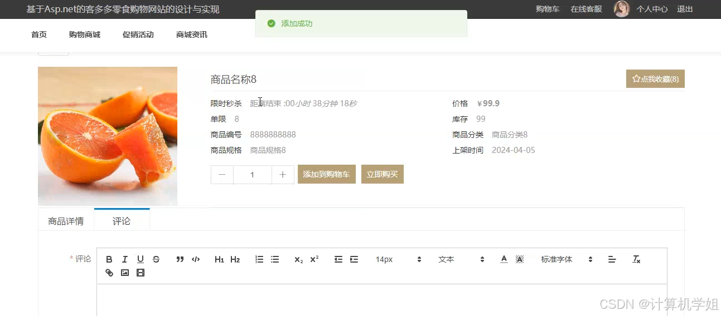Click the 添加到购物车 button

326,174
